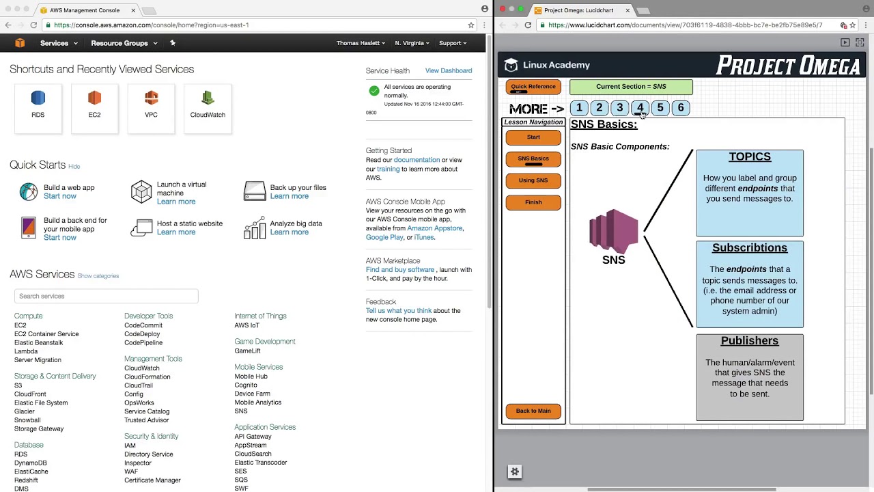Open Lambda under Compute services

(x=26, y=351)
